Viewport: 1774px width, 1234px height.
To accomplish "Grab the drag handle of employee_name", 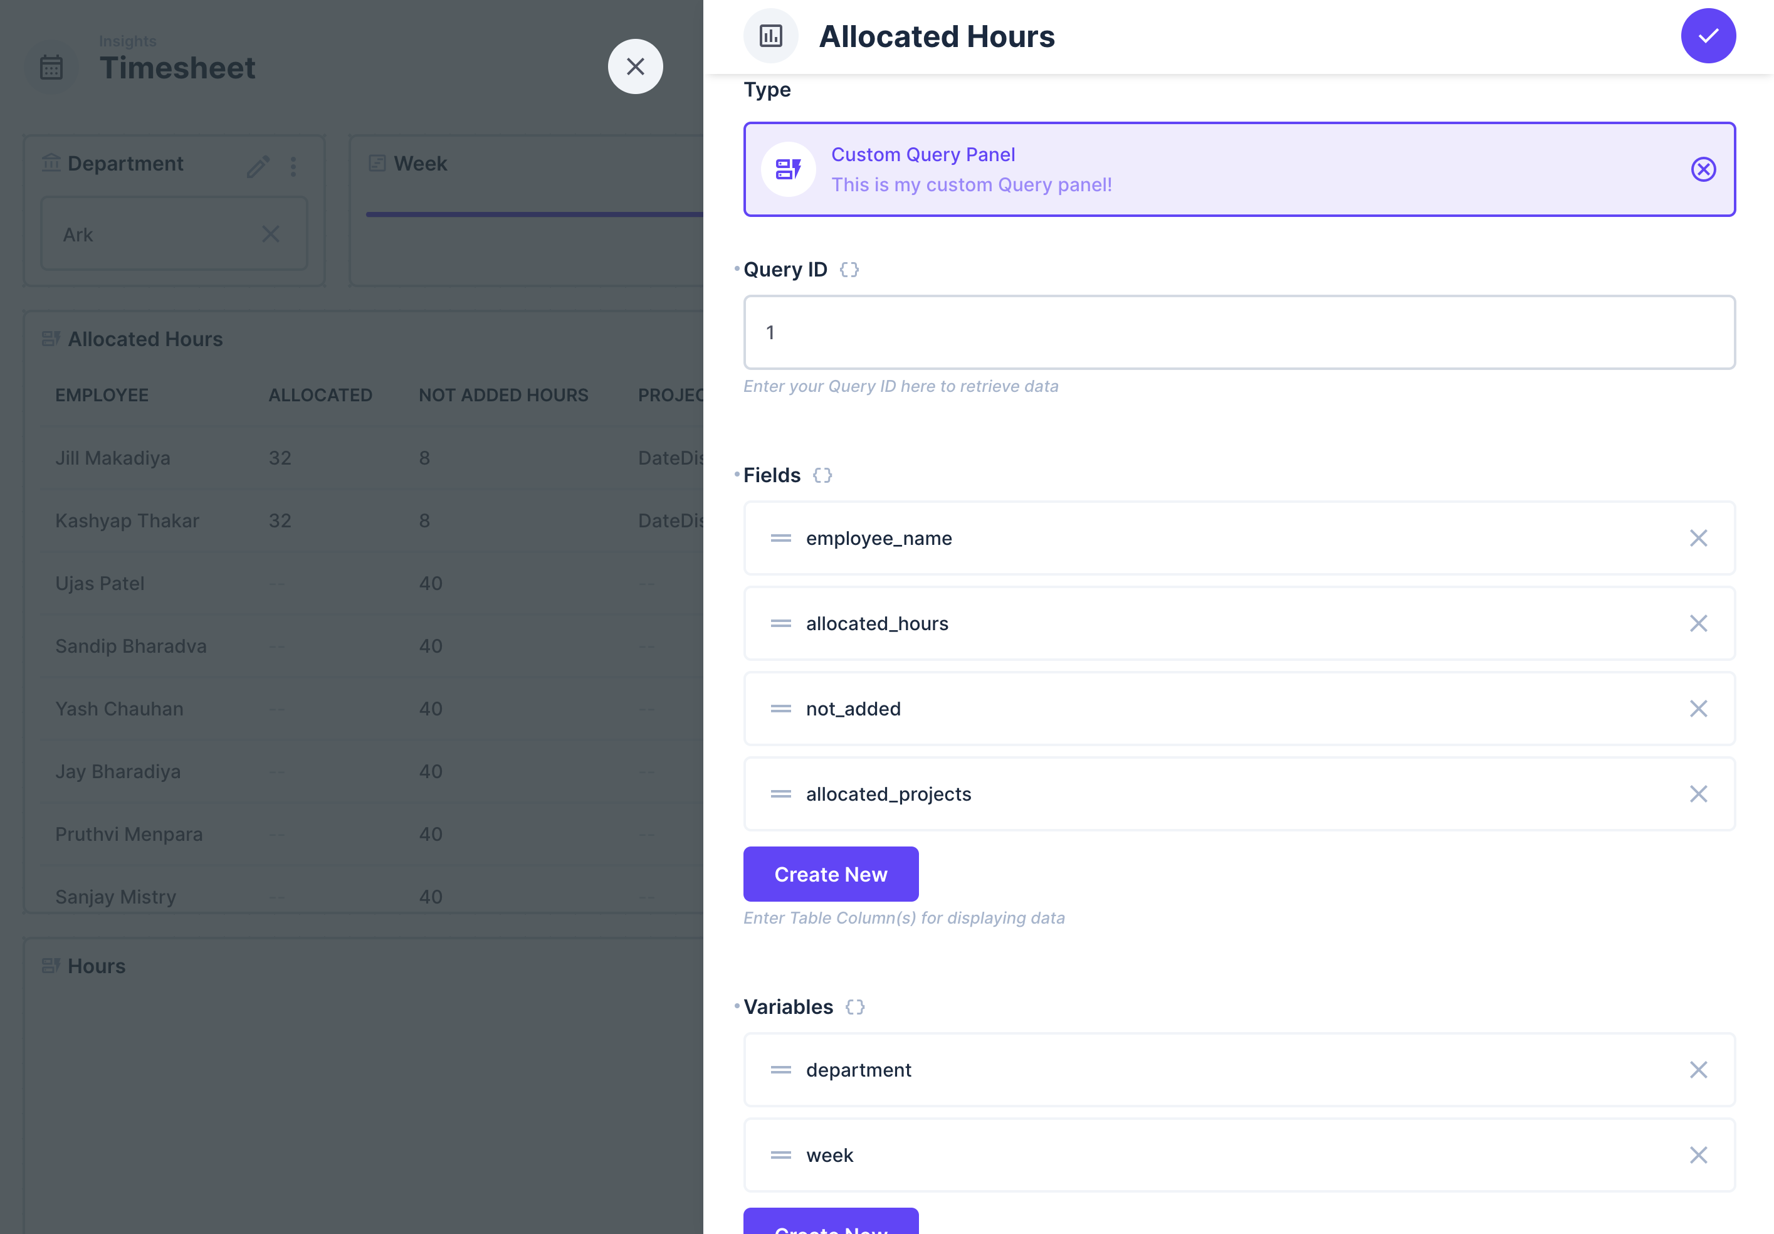I will click(x=780, y=538).
